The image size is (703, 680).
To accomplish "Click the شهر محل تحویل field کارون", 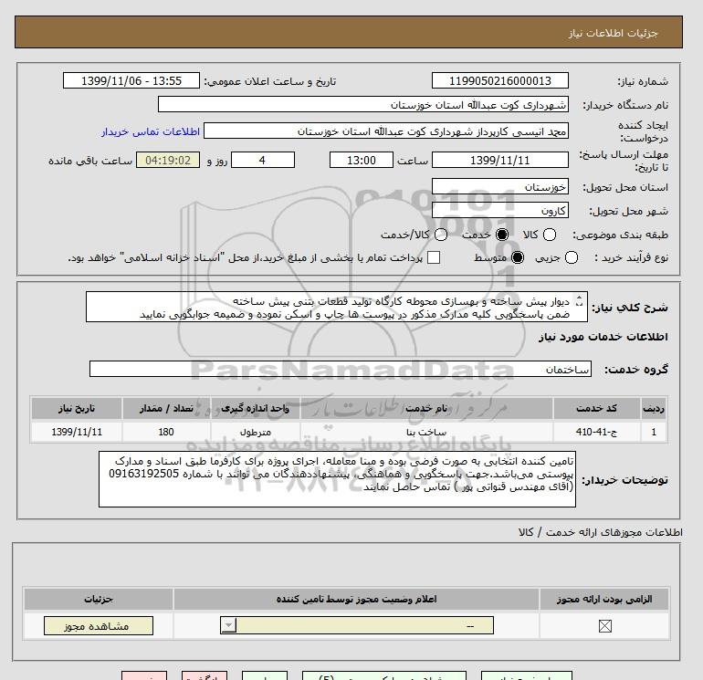I will pyautogui.click(x=500, y=210).
